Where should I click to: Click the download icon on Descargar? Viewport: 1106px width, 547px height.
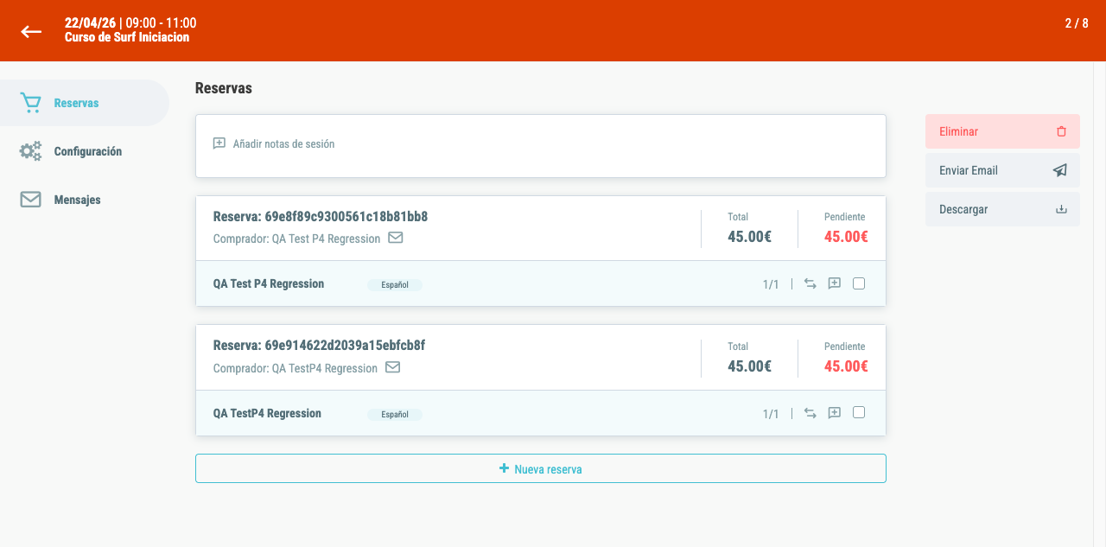click(1062, 209)
